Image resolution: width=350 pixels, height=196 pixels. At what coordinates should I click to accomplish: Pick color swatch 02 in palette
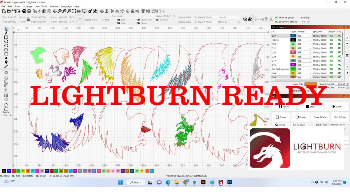pos(13,171)
